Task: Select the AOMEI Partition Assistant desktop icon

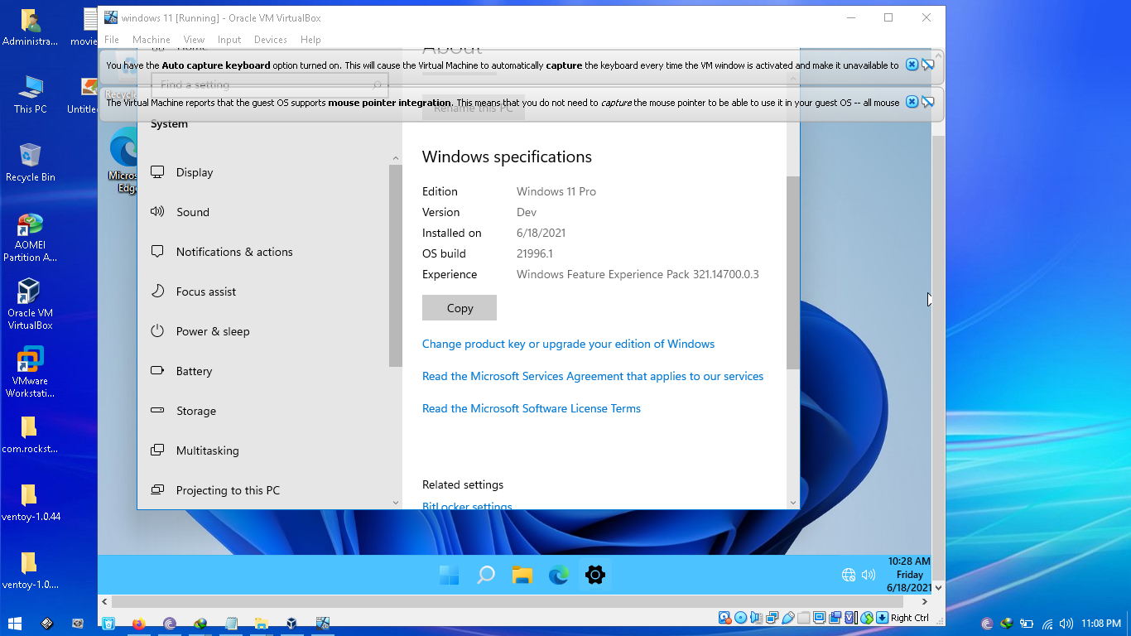Action: (30, 238)
